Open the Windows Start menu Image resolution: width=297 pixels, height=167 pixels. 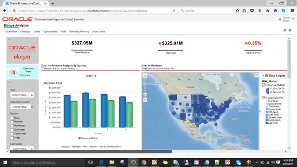[5, 162]
